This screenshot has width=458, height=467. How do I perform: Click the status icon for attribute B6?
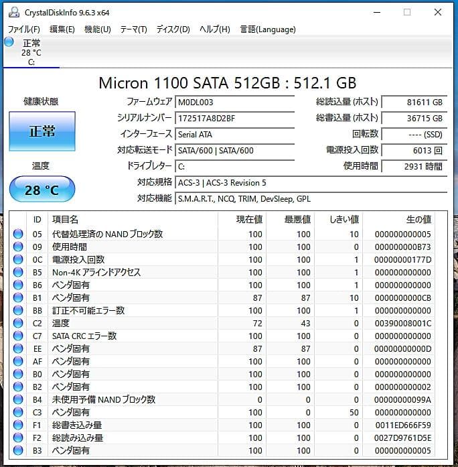[x=18, y=285]
